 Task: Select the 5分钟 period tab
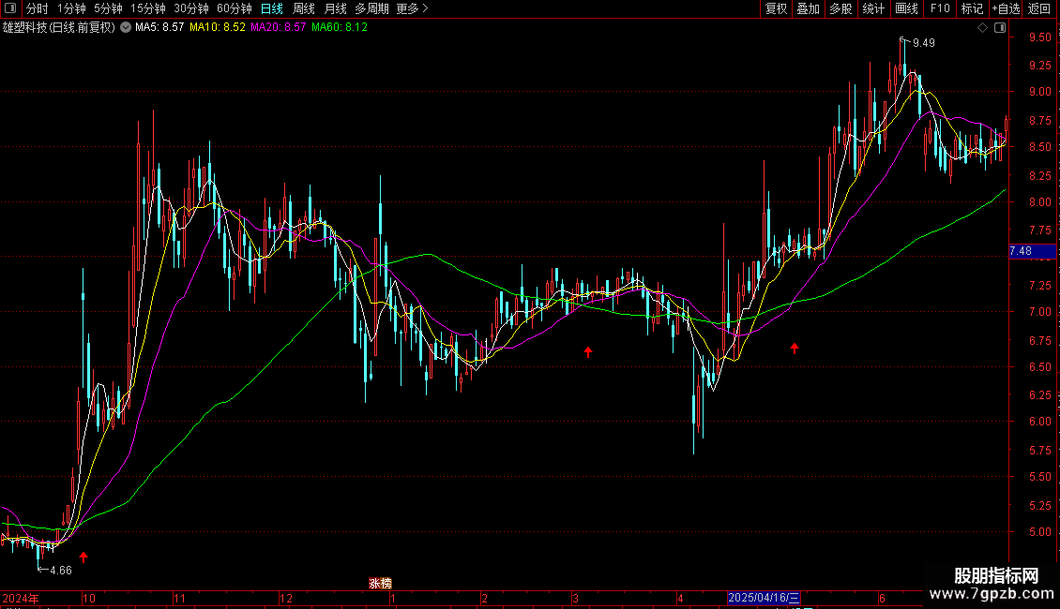click(x=108, y=8)
